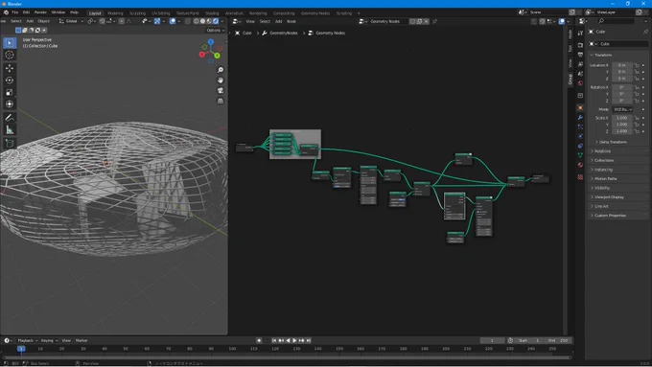The height and width of the screenshot is (367, 652).
Task: Switch to wireframe viewport shading
Action: point(197,21)
